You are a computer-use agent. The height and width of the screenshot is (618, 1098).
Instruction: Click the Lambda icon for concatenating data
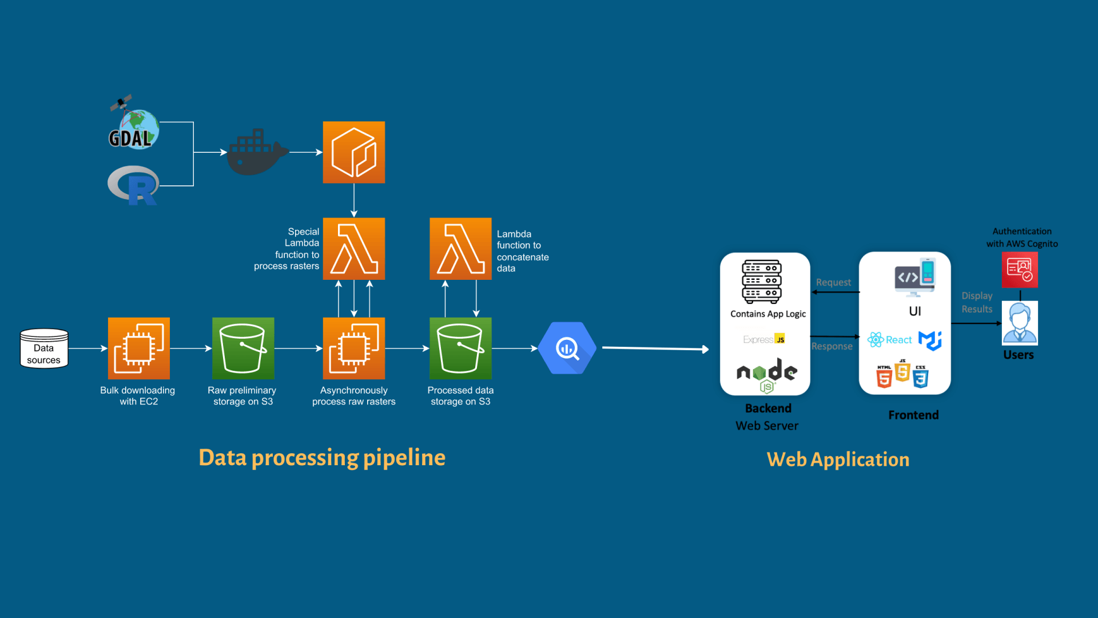460,249
